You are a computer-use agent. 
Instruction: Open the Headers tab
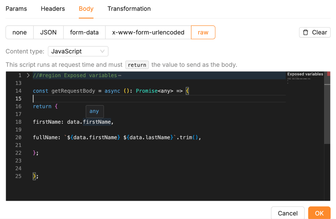[x=53, y=9]
